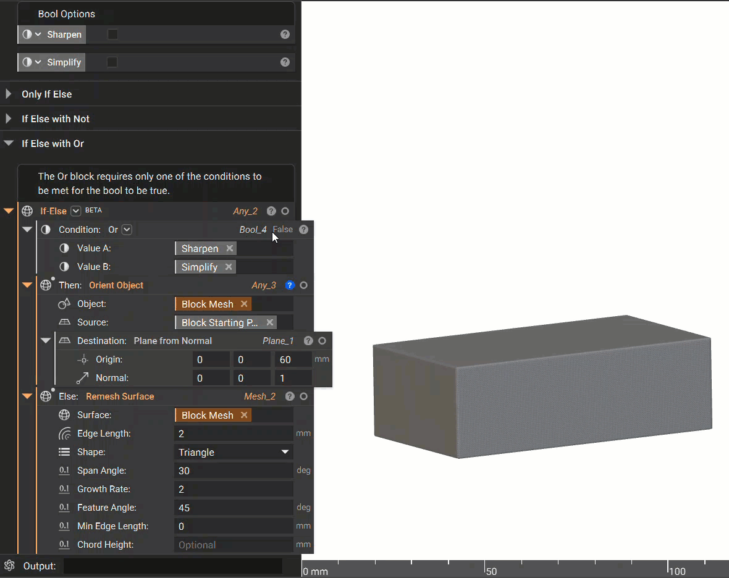
Task: Edit the Origin X value field
Action: [211, 359]
